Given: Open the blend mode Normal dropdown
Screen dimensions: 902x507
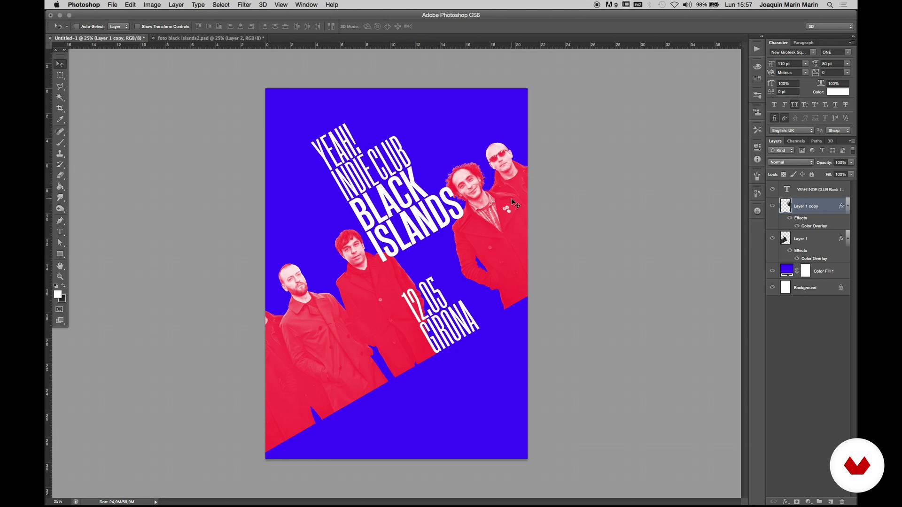Looking at the screenshot, I should coord(791,162).
